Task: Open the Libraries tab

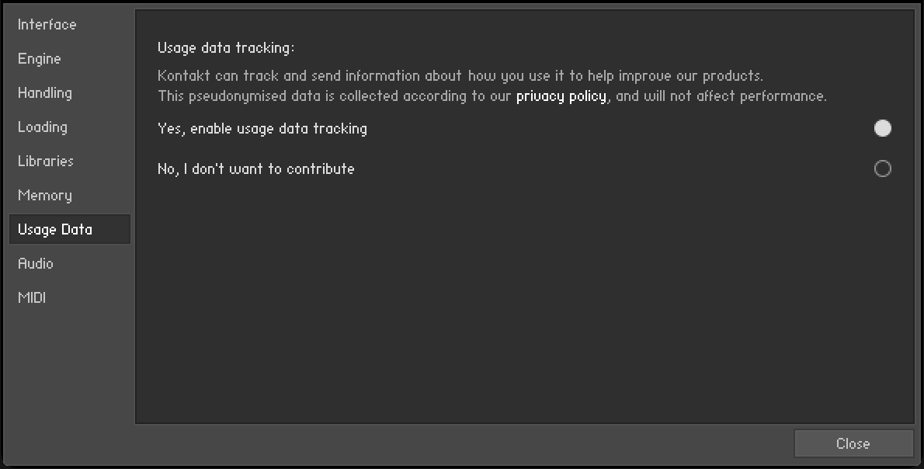Action: 46,162
